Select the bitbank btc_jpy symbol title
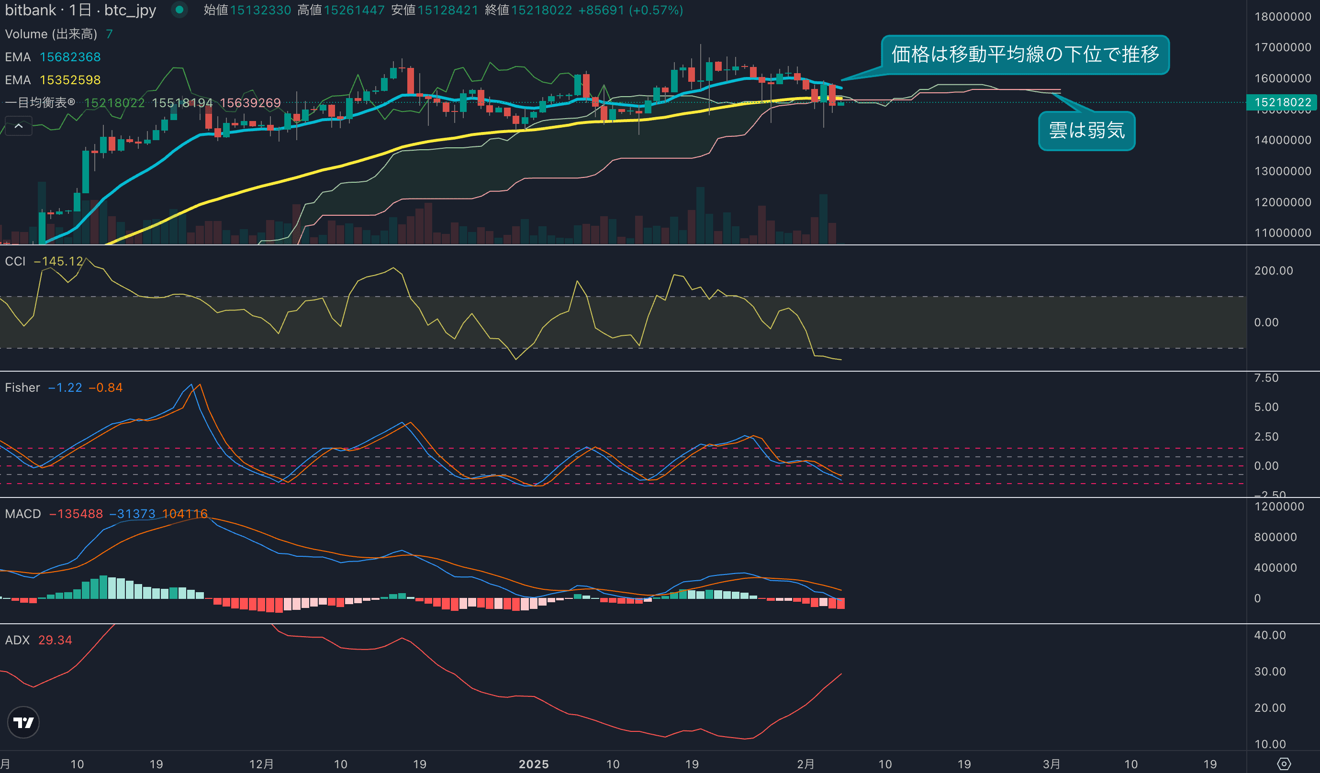This screenshot has height=773, width=1320. point(80,10)
